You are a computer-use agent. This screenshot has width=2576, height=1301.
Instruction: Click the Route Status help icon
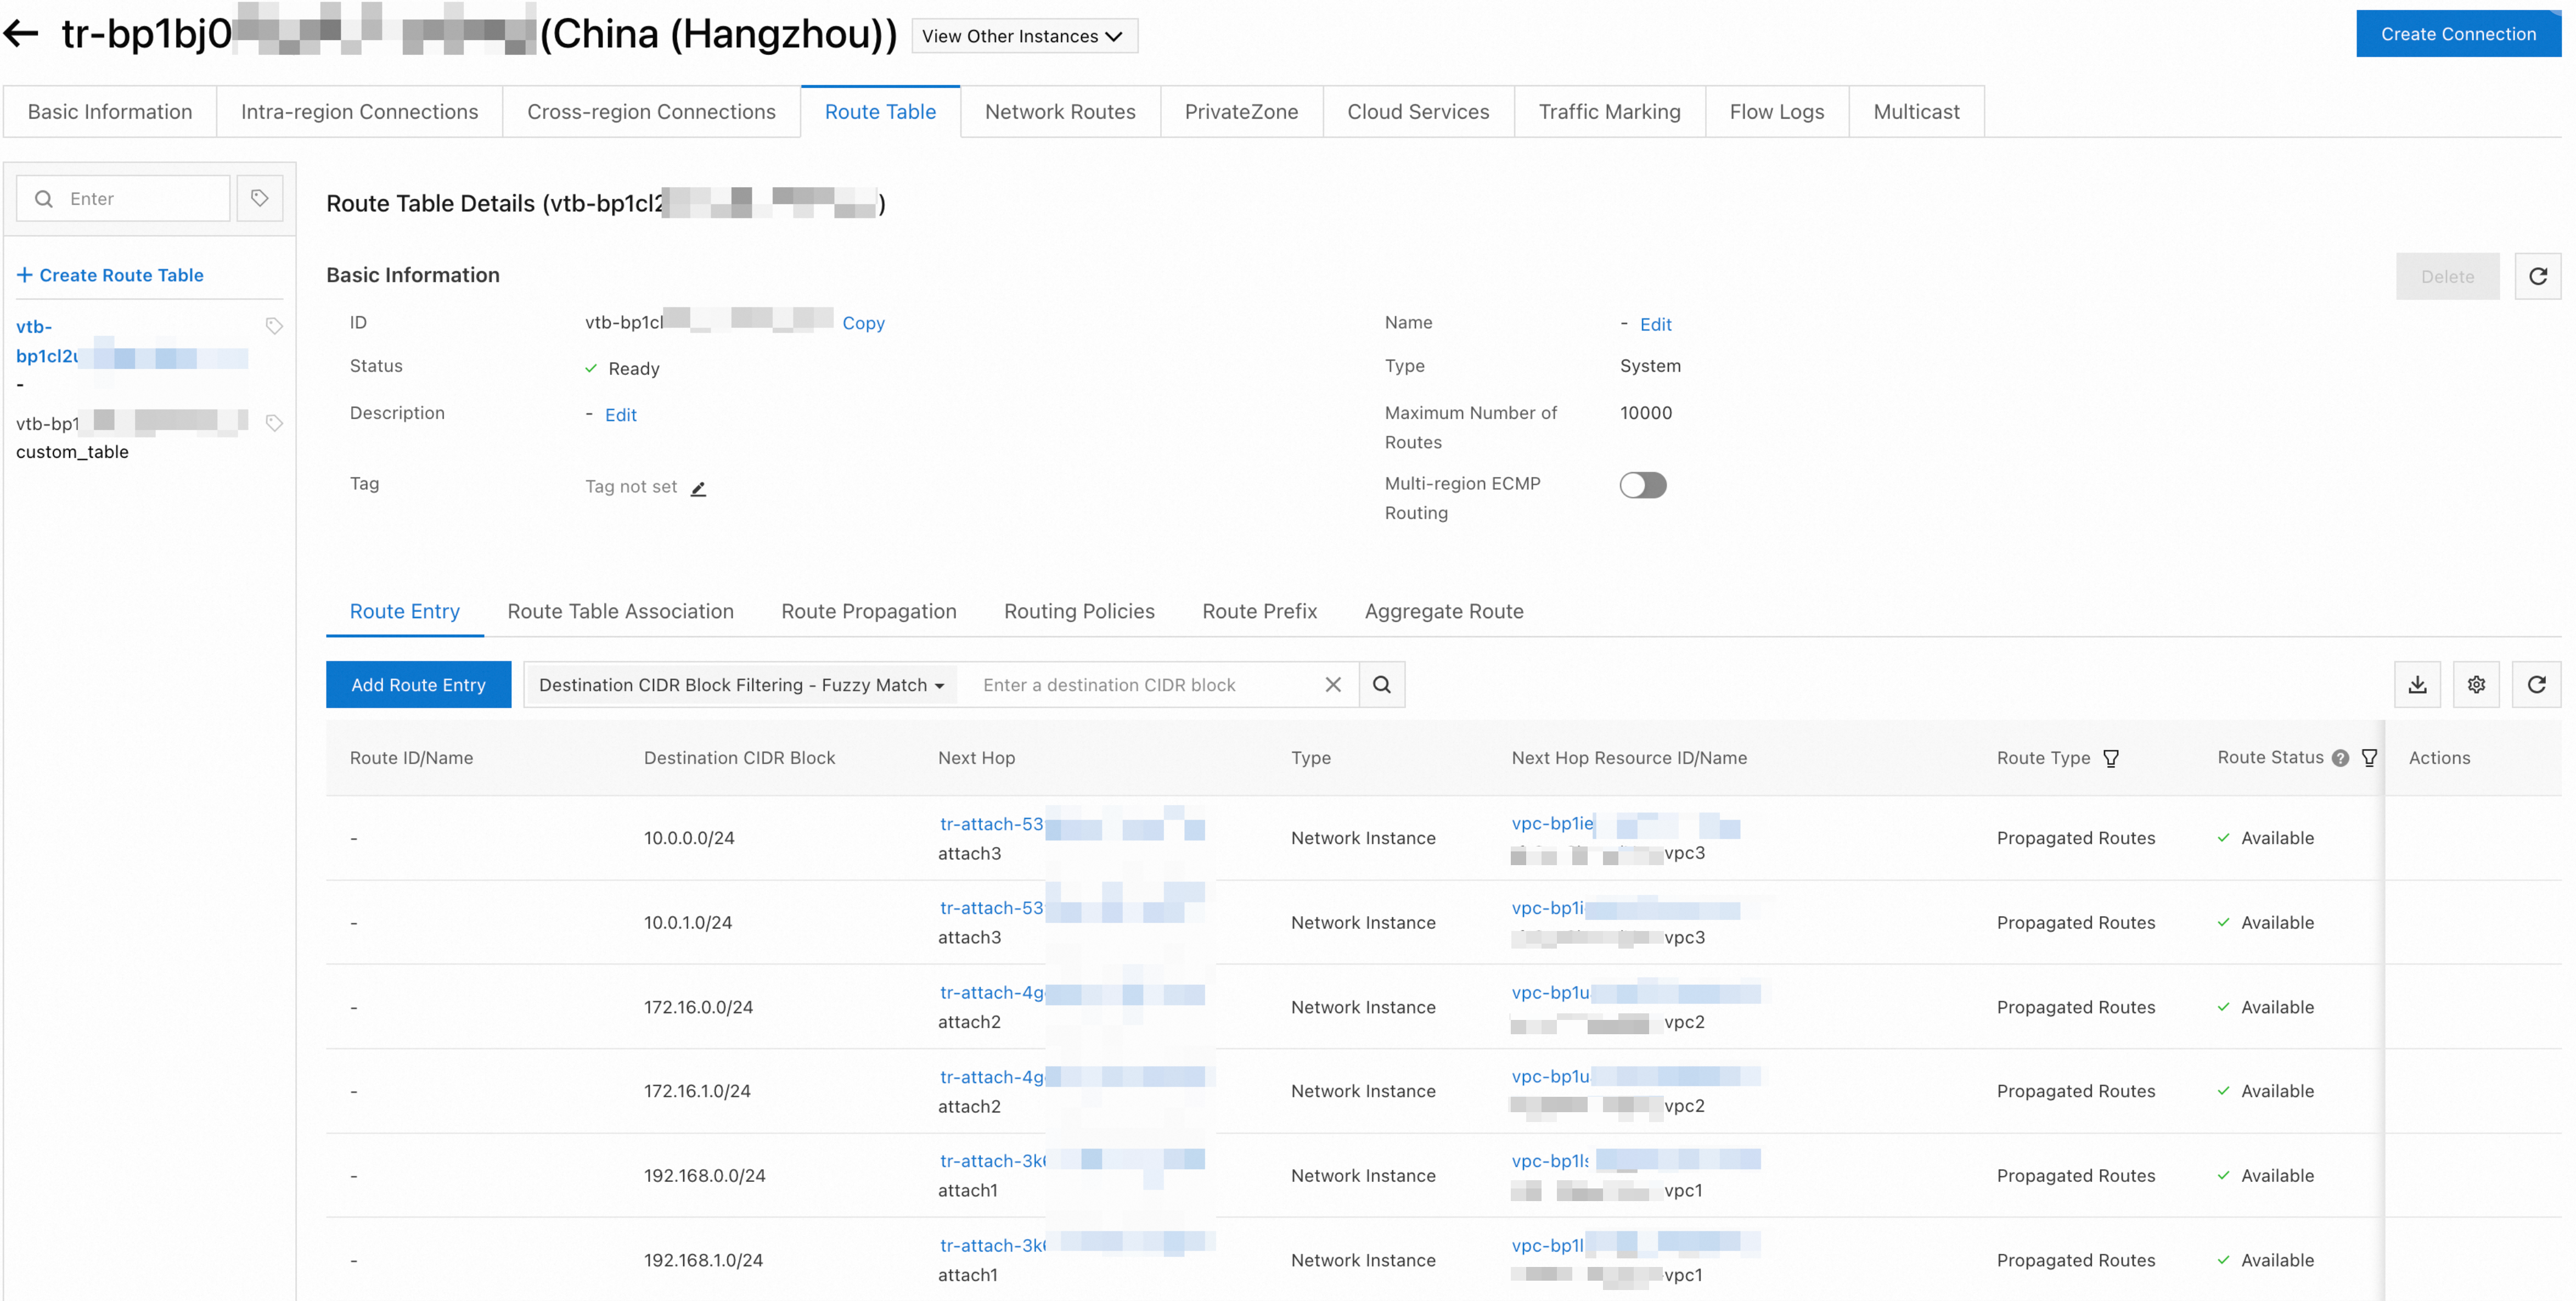(2340, 758)
